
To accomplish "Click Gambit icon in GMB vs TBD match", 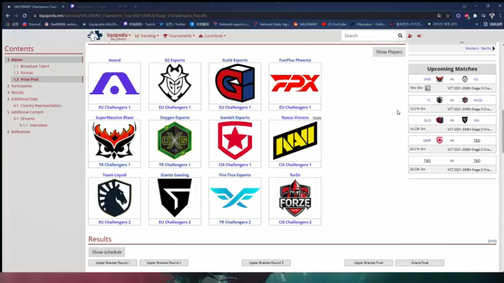I will coord(439,140).
